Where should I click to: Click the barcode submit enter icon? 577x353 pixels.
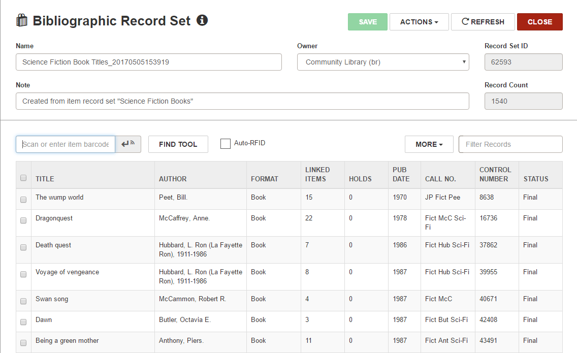(x=128, y=144)
